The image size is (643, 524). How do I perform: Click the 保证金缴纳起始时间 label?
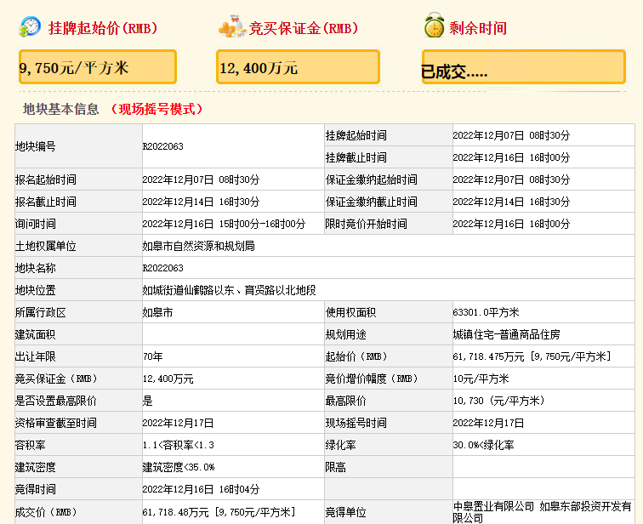372,179
